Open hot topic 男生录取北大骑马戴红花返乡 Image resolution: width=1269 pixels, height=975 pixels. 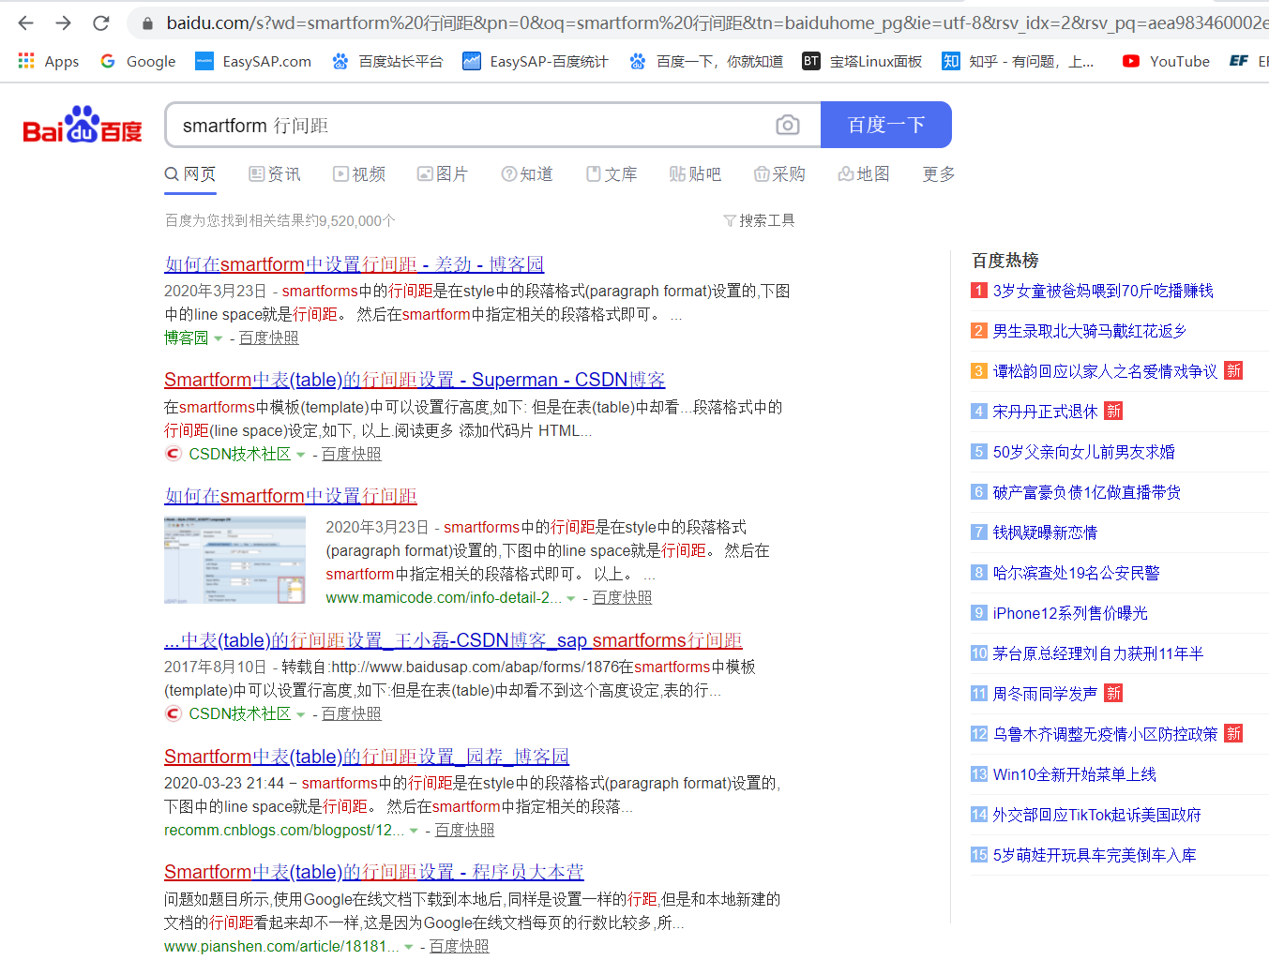[x=1090, y=331]
